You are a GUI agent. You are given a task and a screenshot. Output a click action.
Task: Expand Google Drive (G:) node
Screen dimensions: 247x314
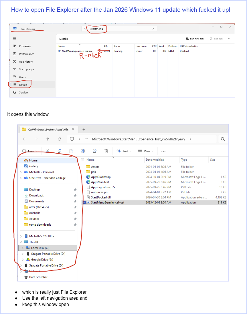(x=23, y=260)
